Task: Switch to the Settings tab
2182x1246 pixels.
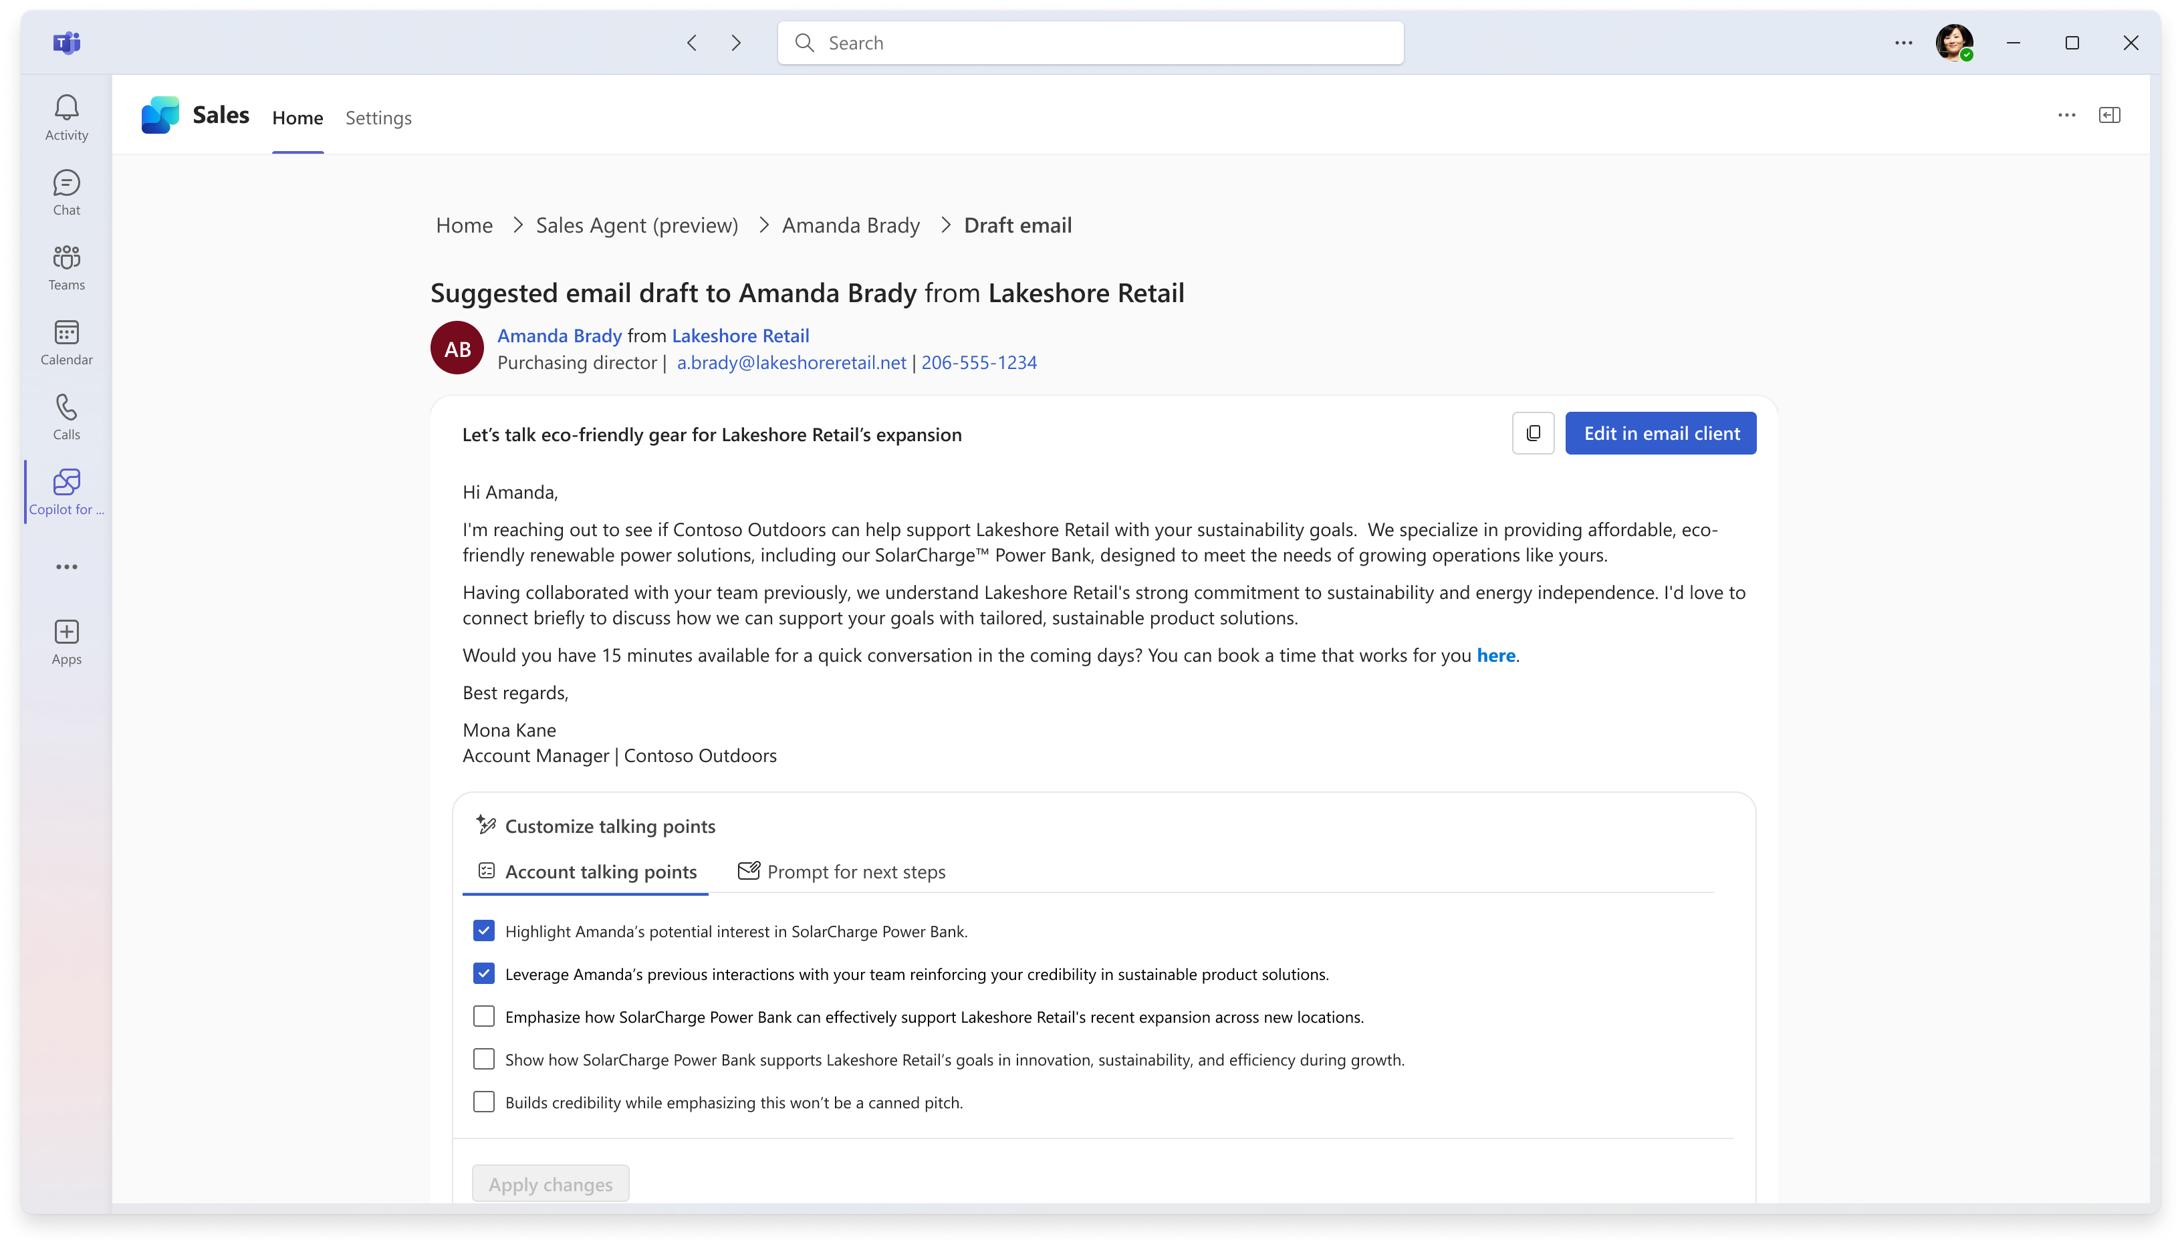Action: pos(378,118)
